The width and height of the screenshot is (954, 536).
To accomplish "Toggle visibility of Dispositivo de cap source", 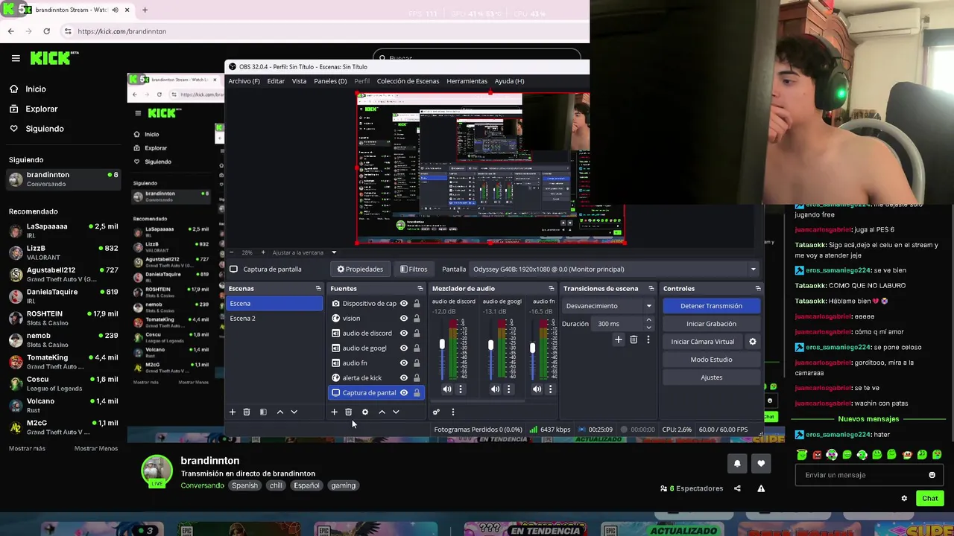I will (404, 303).
